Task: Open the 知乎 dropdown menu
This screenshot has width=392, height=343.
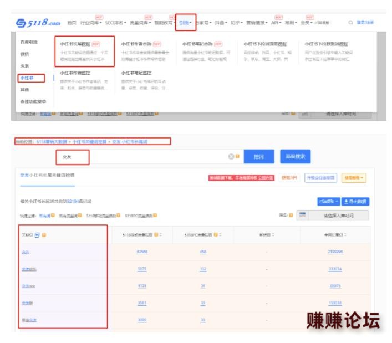Action: [236, 23]
